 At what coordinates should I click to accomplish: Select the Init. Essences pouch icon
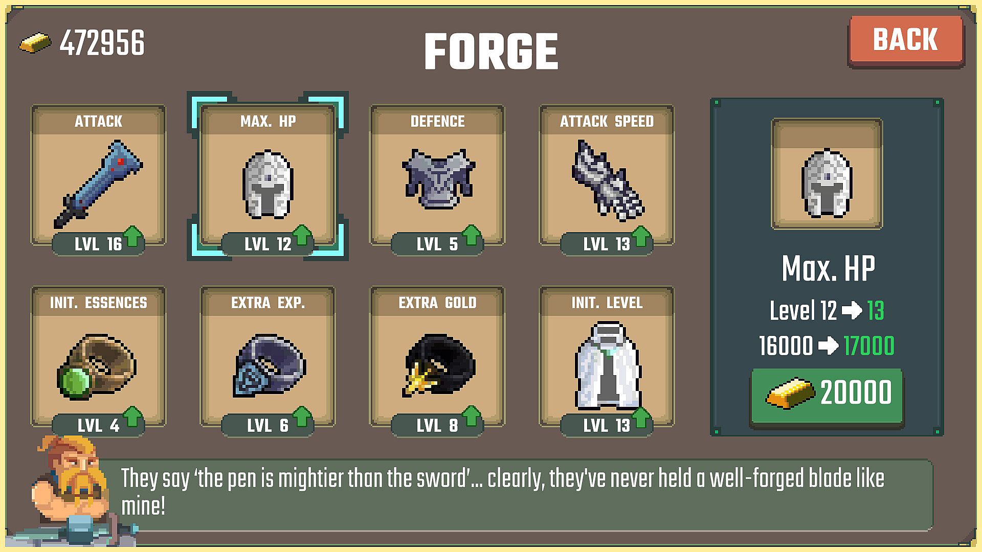click(x=97, y=366)
